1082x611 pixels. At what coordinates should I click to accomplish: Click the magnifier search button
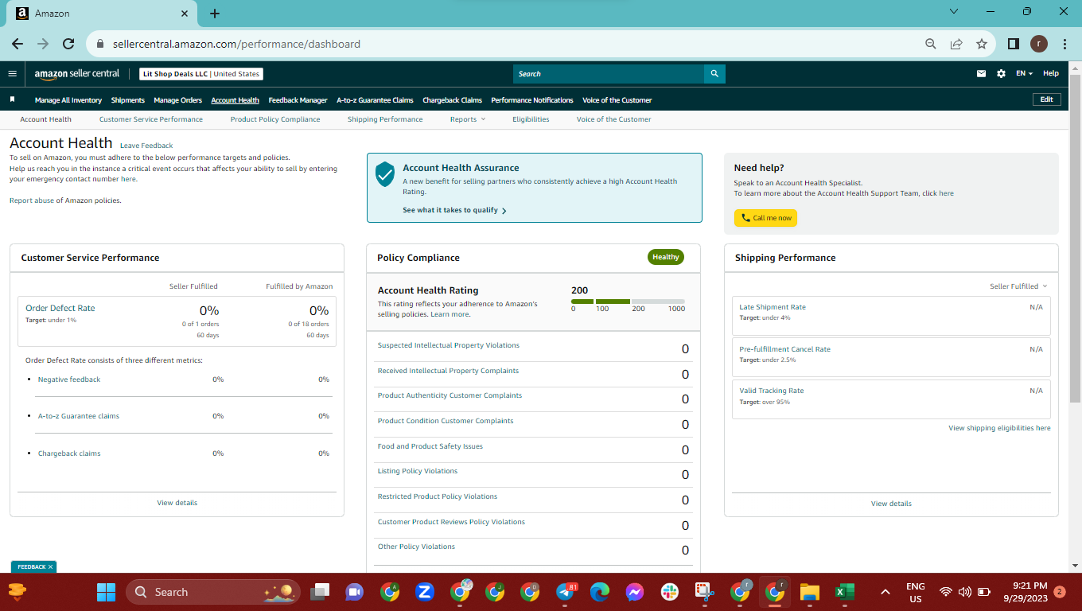714,74
